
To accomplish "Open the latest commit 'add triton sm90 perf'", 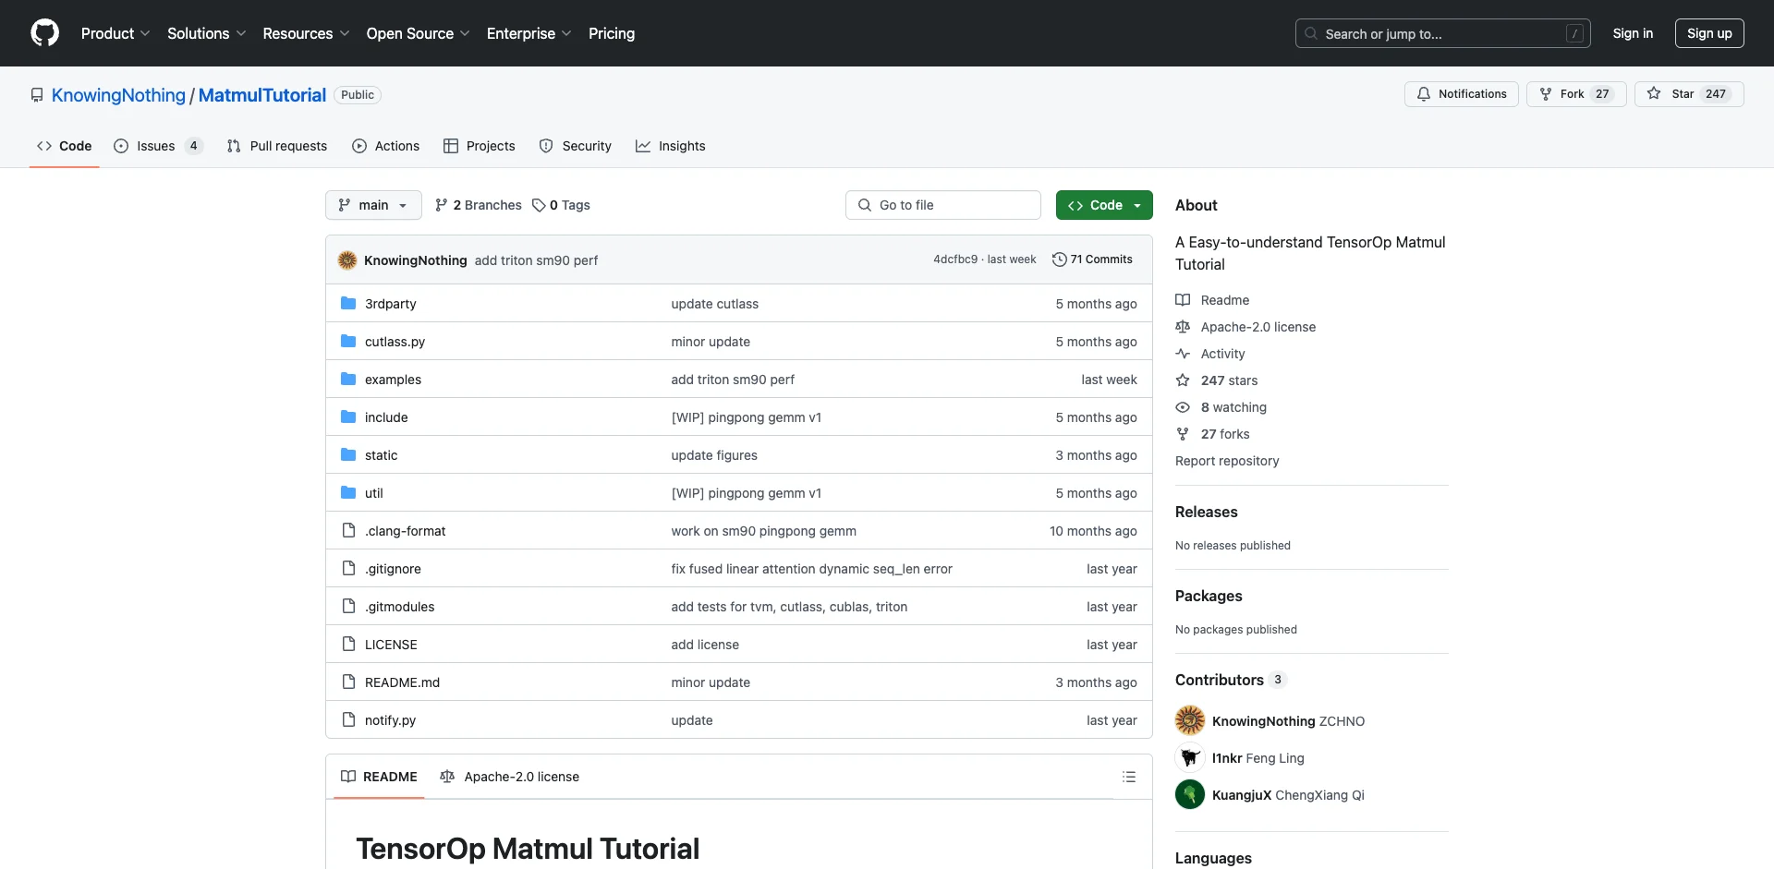I will tap(536, 260).
